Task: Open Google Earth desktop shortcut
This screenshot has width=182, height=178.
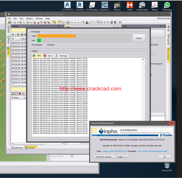Action: (142, 6)
